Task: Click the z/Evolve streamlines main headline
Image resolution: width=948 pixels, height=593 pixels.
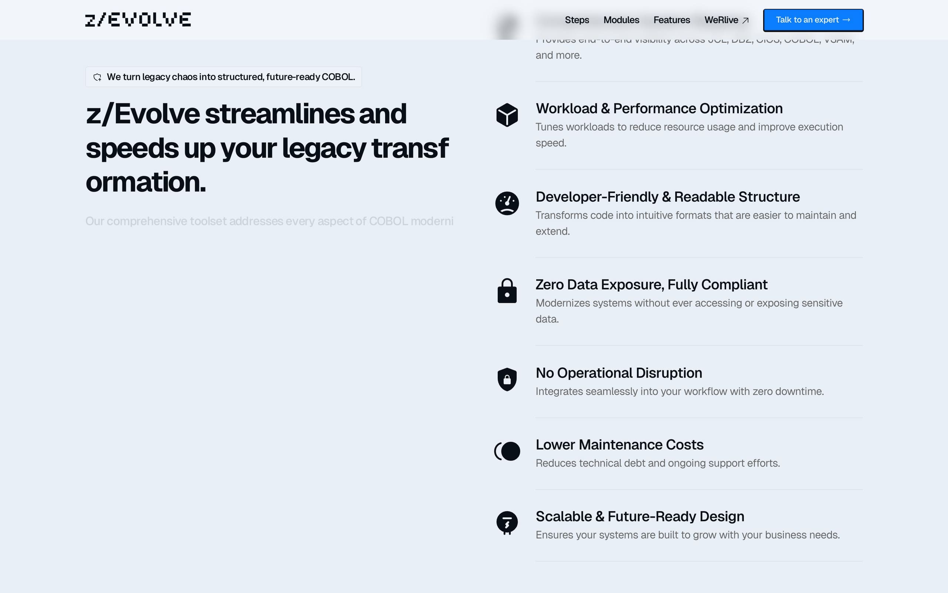Action: point(267,148)
